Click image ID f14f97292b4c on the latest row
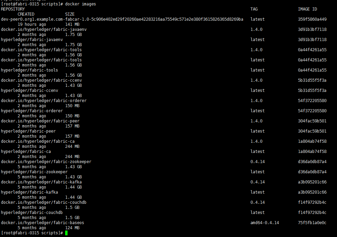 (312, 213)
